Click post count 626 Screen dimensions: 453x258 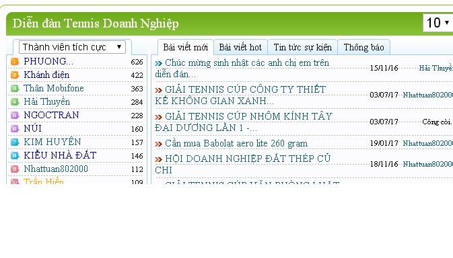137,62
